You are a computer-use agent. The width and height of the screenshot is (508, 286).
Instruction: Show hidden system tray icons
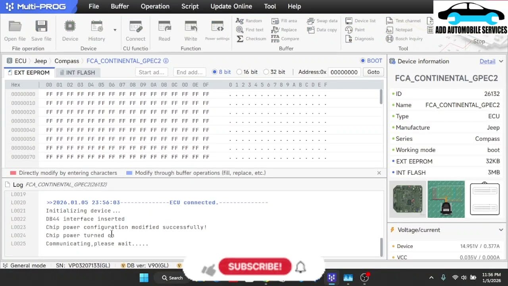pos(431,278)
